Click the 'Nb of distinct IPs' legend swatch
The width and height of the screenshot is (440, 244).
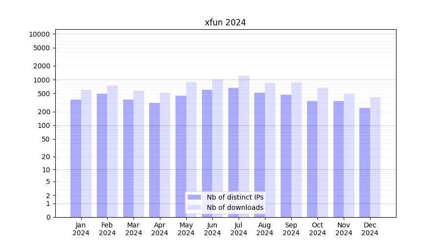point(194,197)
